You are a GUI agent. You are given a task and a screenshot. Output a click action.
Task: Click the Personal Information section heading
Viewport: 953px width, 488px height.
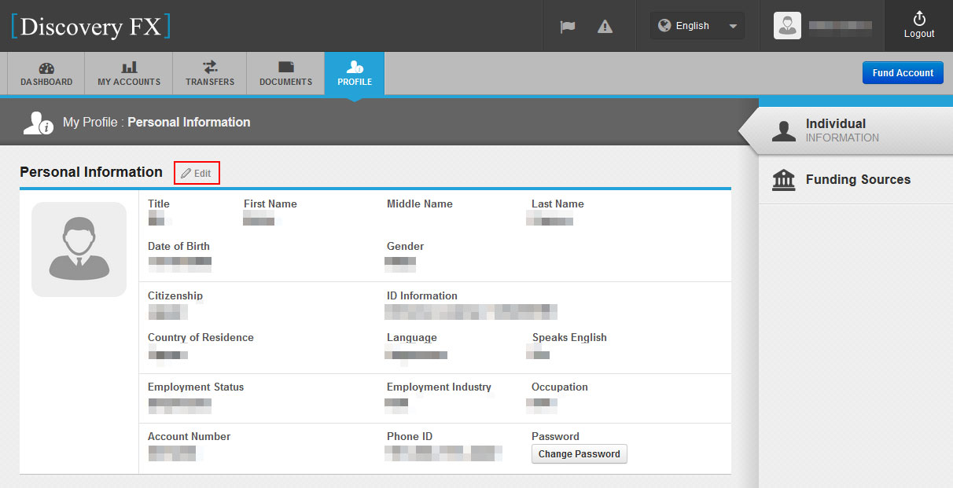91,172
